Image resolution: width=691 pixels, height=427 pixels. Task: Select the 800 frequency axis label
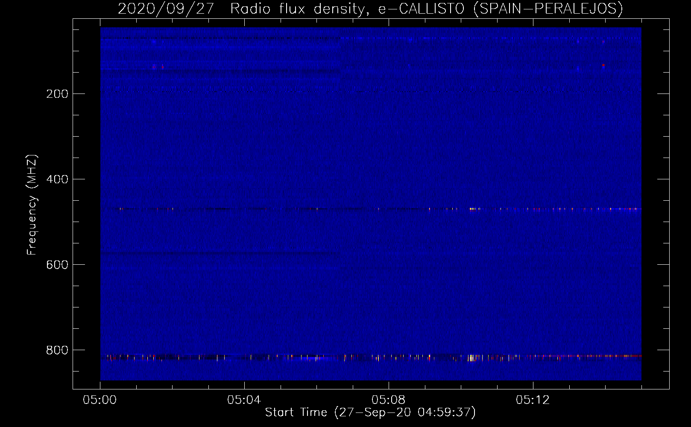click(x=57, y=350)
